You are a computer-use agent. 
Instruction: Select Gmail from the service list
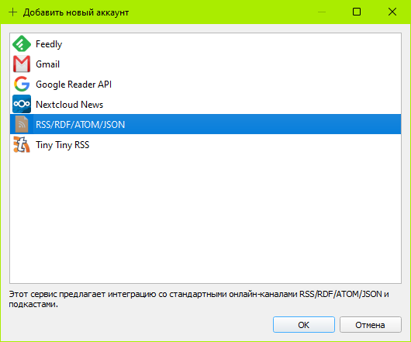coord(205,64)
